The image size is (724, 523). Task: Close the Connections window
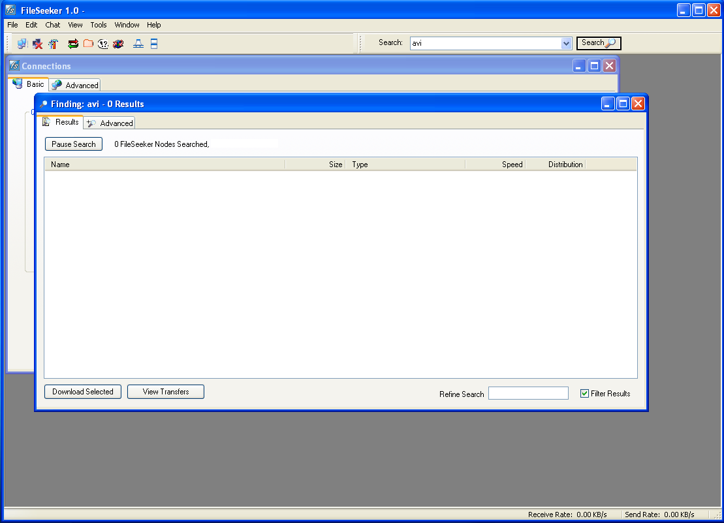[x=610, y=66]
